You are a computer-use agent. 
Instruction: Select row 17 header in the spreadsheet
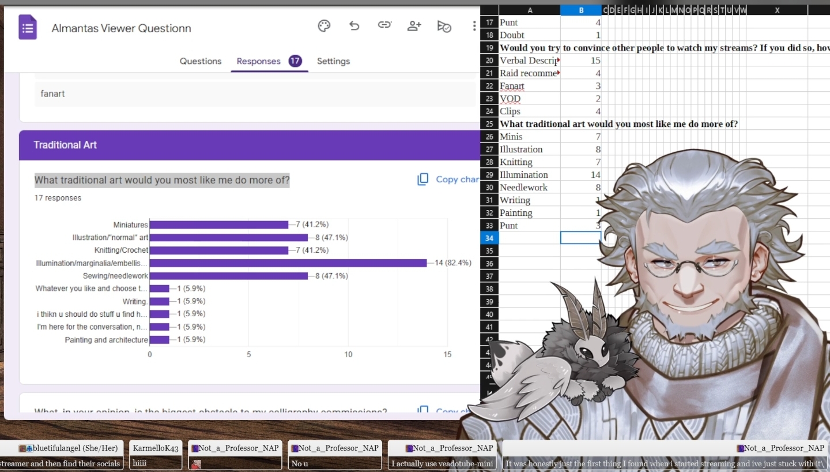pos(489,23)
